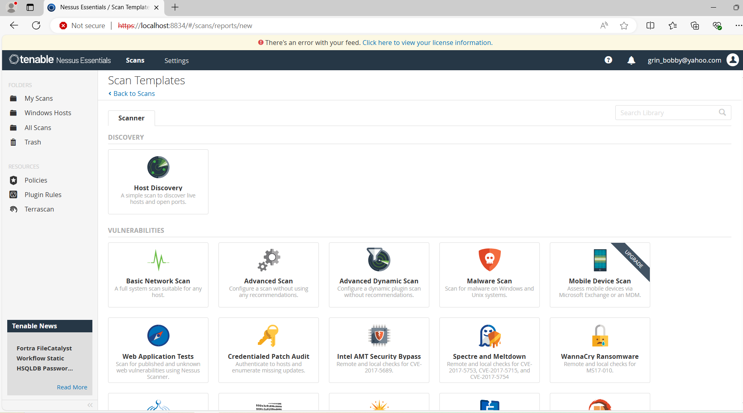
Task: Open the Settings menu item
Action: tap(176, 60)
